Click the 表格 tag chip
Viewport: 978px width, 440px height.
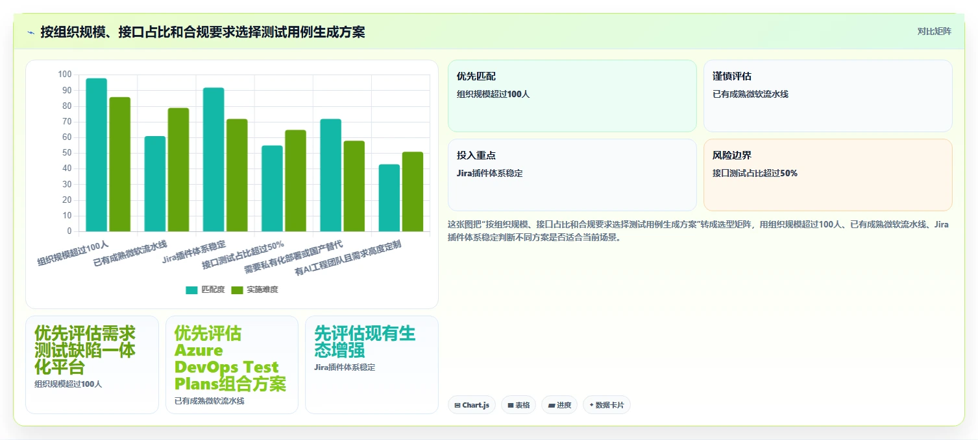[519, 405]
